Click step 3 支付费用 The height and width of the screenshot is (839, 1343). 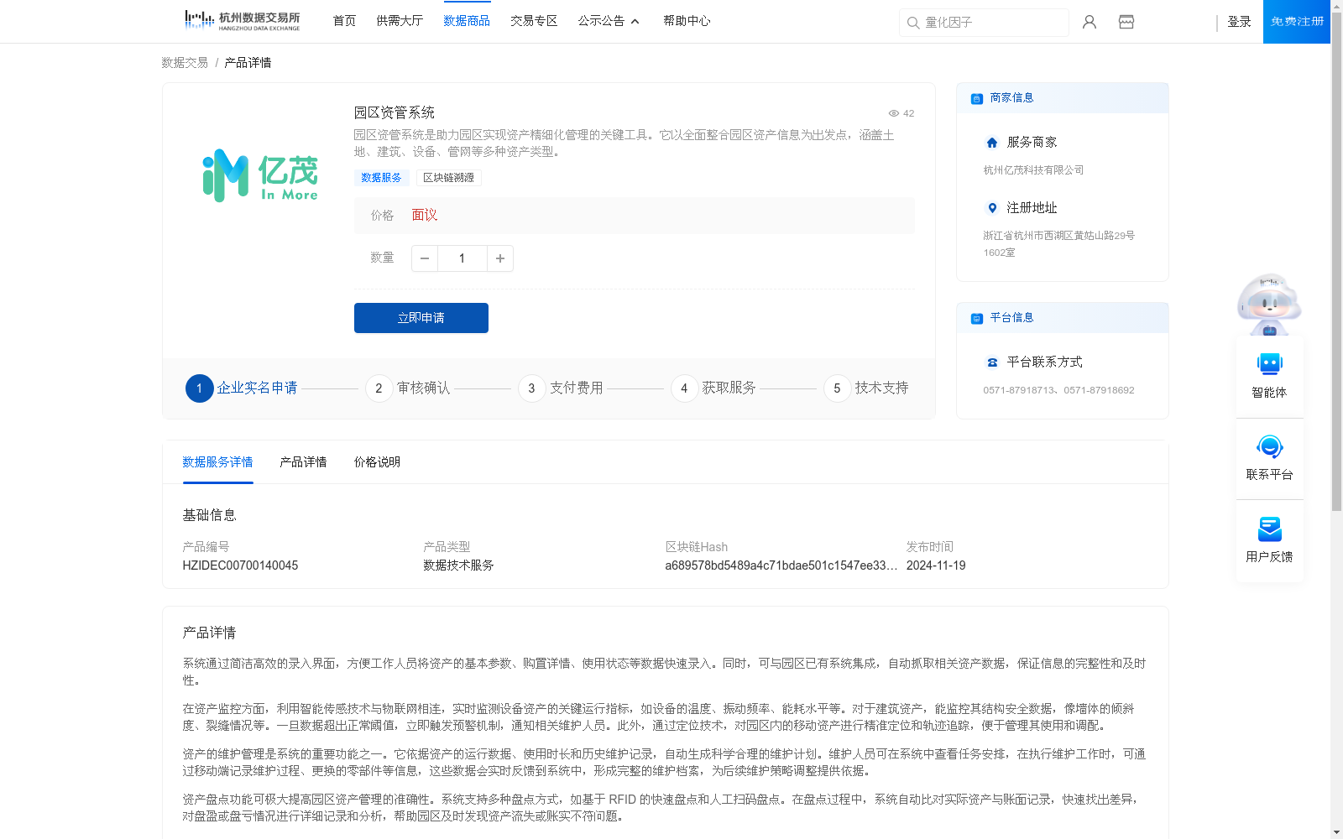pos(561,388)
